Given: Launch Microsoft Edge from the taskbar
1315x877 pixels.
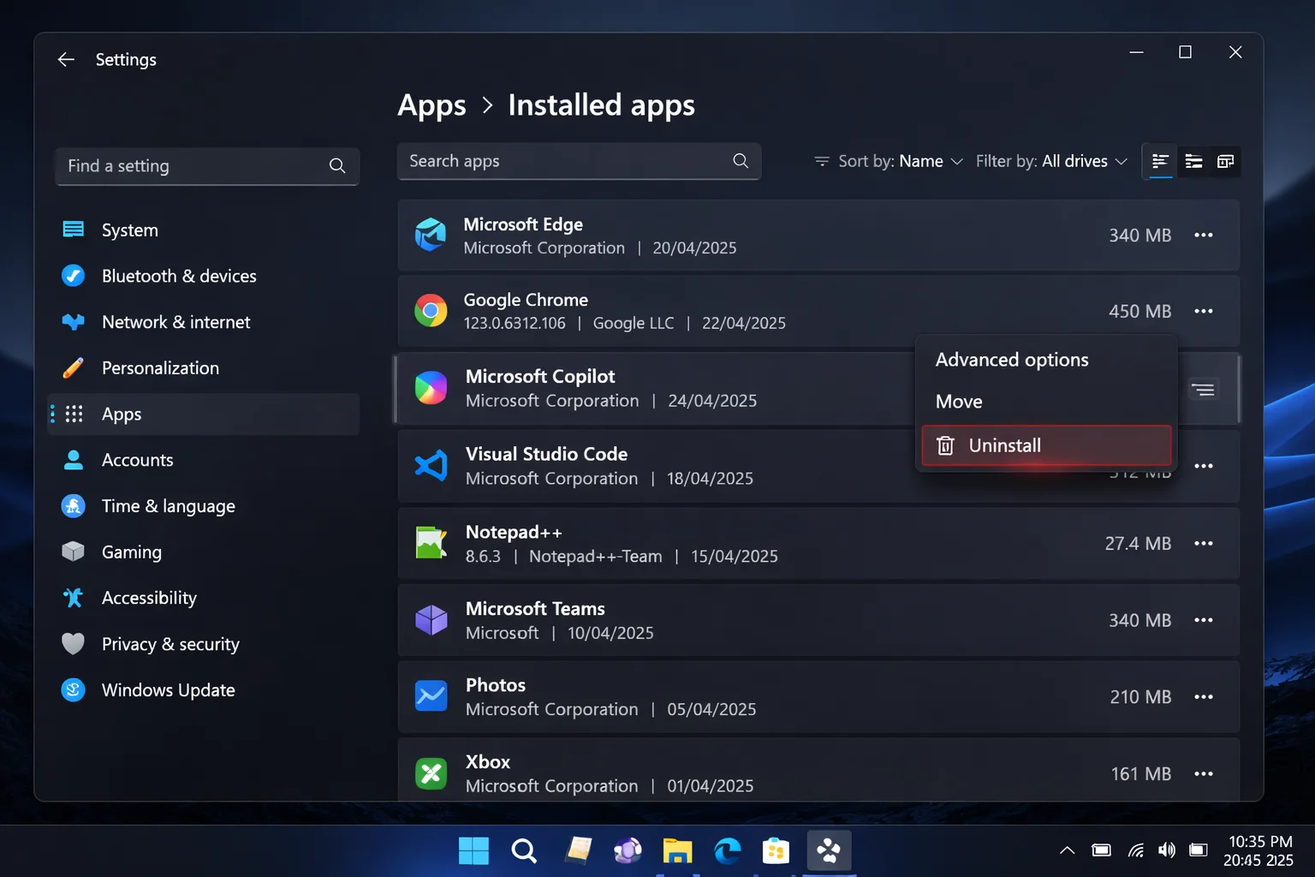Looking at the screenshot, I should (727, 850).
